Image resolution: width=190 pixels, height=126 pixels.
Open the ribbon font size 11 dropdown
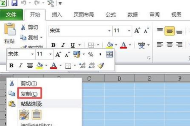pos(129,31)
